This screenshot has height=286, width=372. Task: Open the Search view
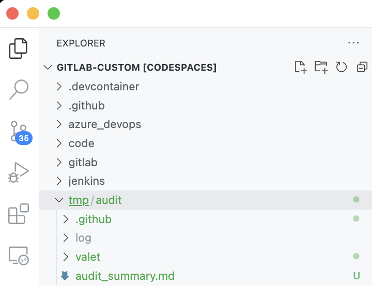coord(19,90)
